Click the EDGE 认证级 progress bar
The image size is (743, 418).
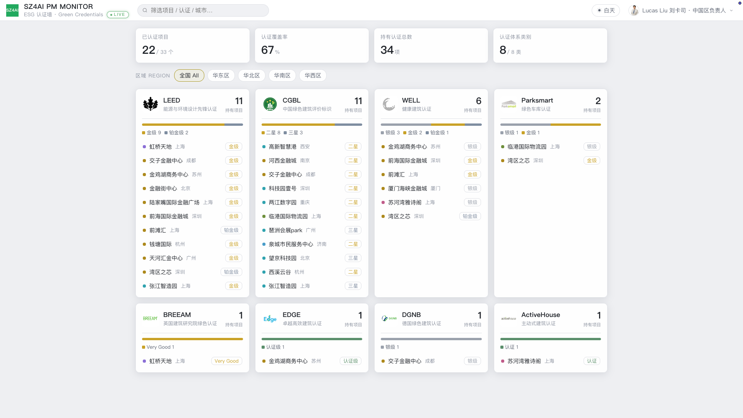coord(312,339)
